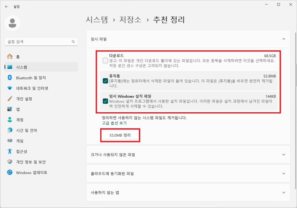The width and height of the screenshot is (297, 208).
Task: Collapse the 임시 파일 section chevron
Action: (284, 39)
